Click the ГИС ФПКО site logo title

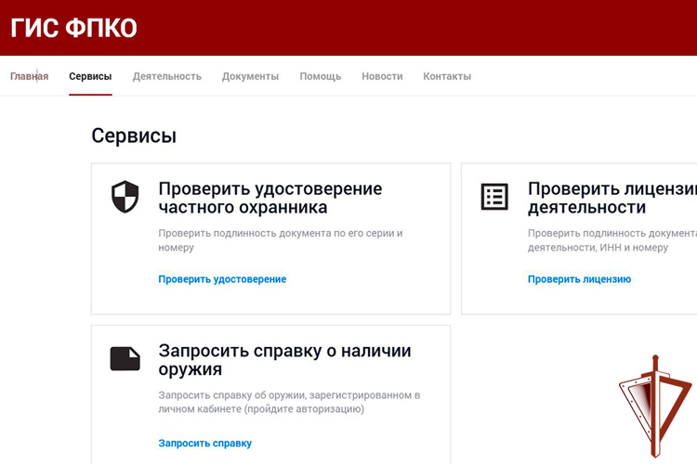click(73, 28)
